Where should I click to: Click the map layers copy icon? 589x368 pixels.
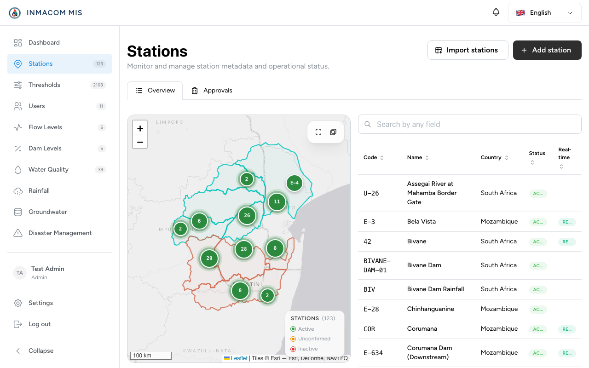click(x=333, y=132)
